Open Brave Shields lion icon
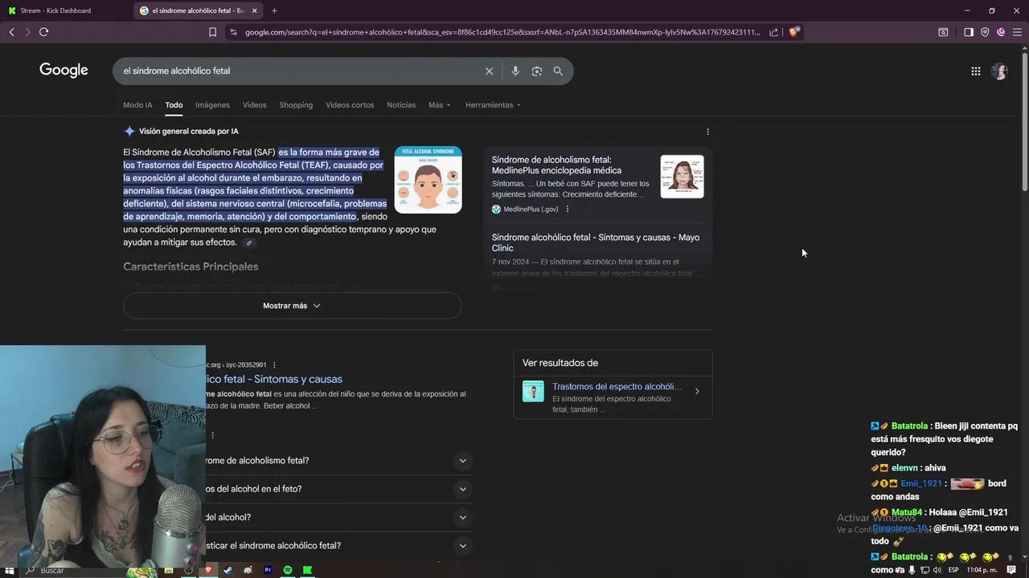Screen dimensions: 1029x578 pyautogui.click(x=793, y=32)
